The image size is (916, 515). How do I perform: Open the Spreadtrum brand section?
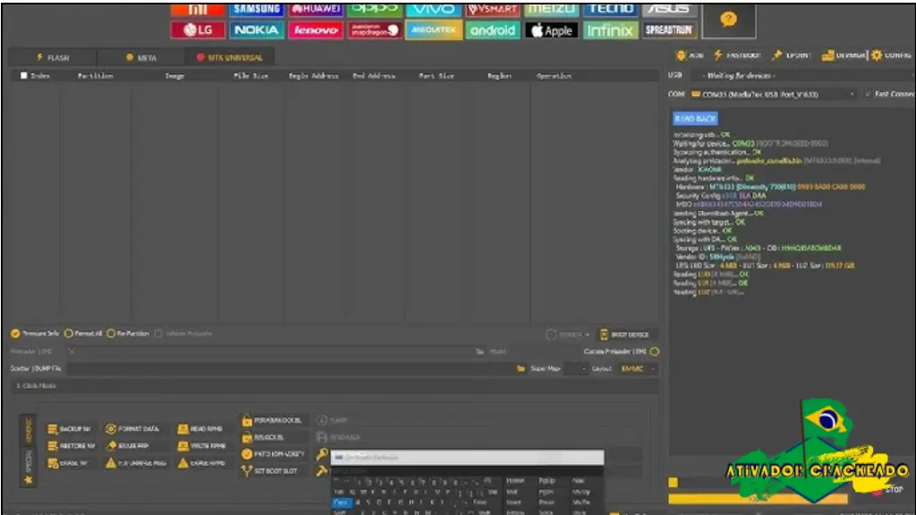669,30
